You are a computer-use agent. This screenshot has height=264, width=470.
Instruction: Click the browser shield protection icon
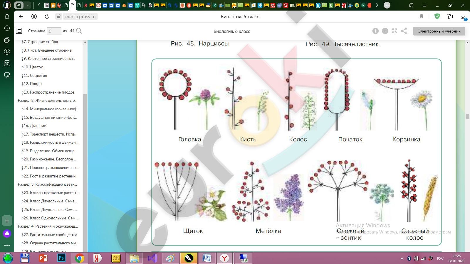(437, 16)
